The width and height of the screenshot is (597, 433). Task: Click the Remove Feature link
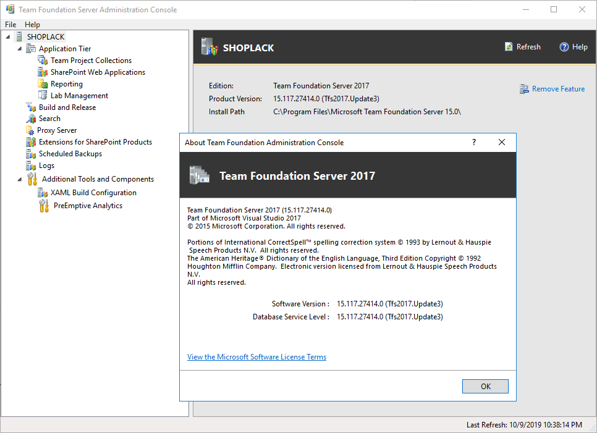(x=558, y=89)
